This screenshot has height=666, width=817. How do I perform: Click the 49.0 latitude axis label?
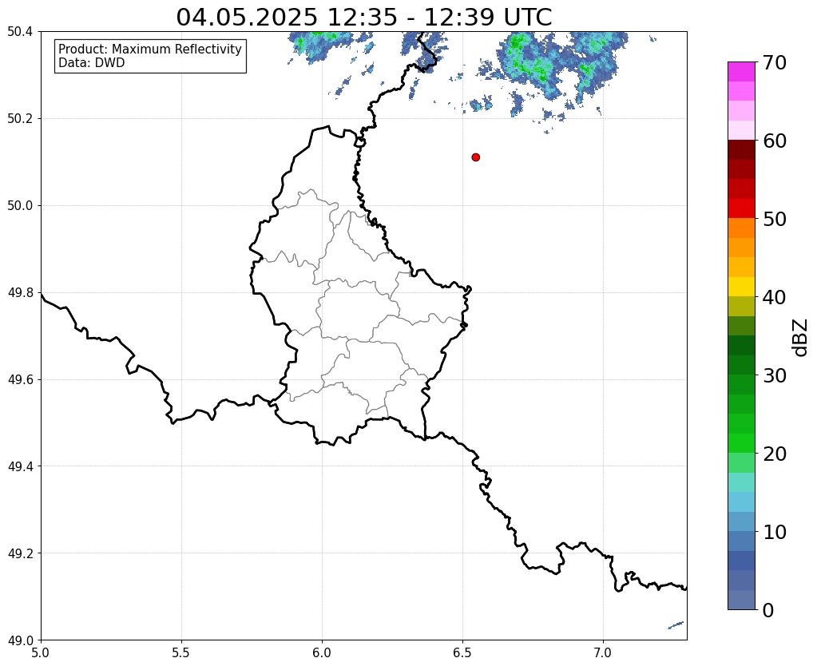[x=20, y=640]
